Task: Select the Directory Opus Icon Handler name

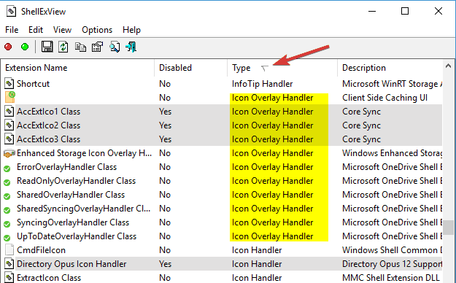Action: tap(72, 264)
